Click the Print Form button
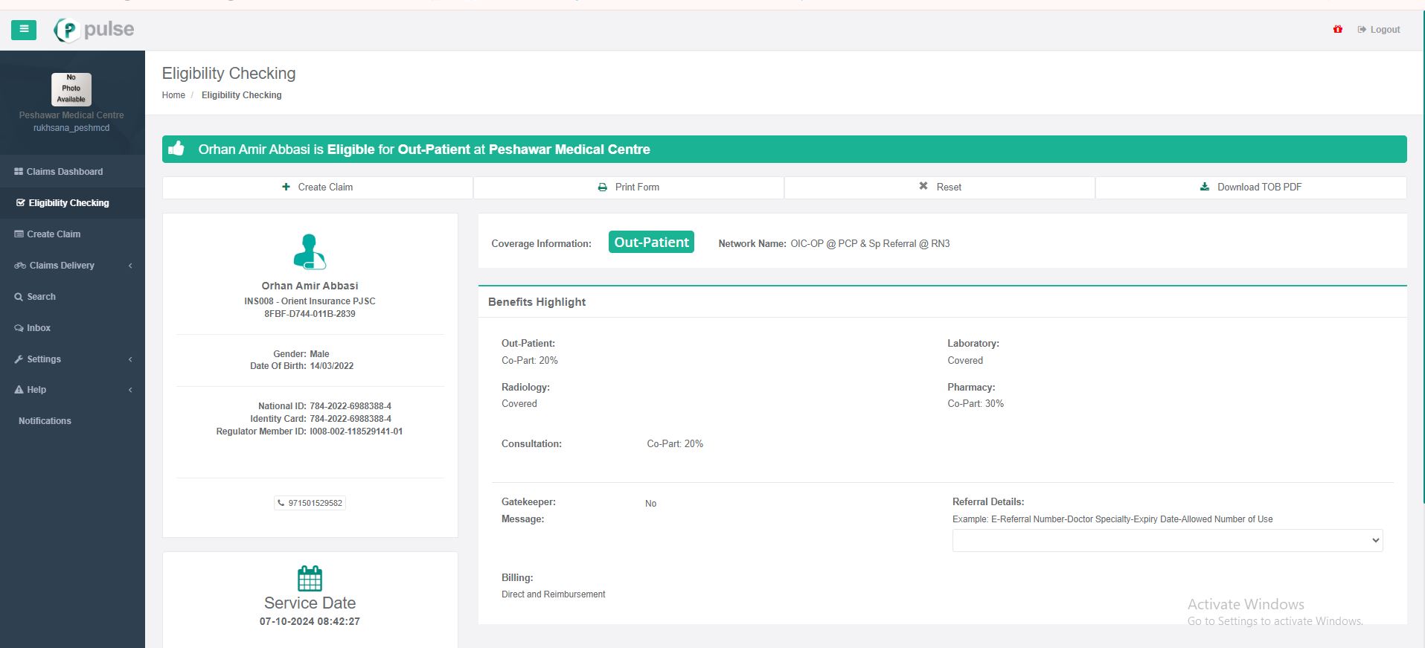1425x648 pixels. (629, 187)
